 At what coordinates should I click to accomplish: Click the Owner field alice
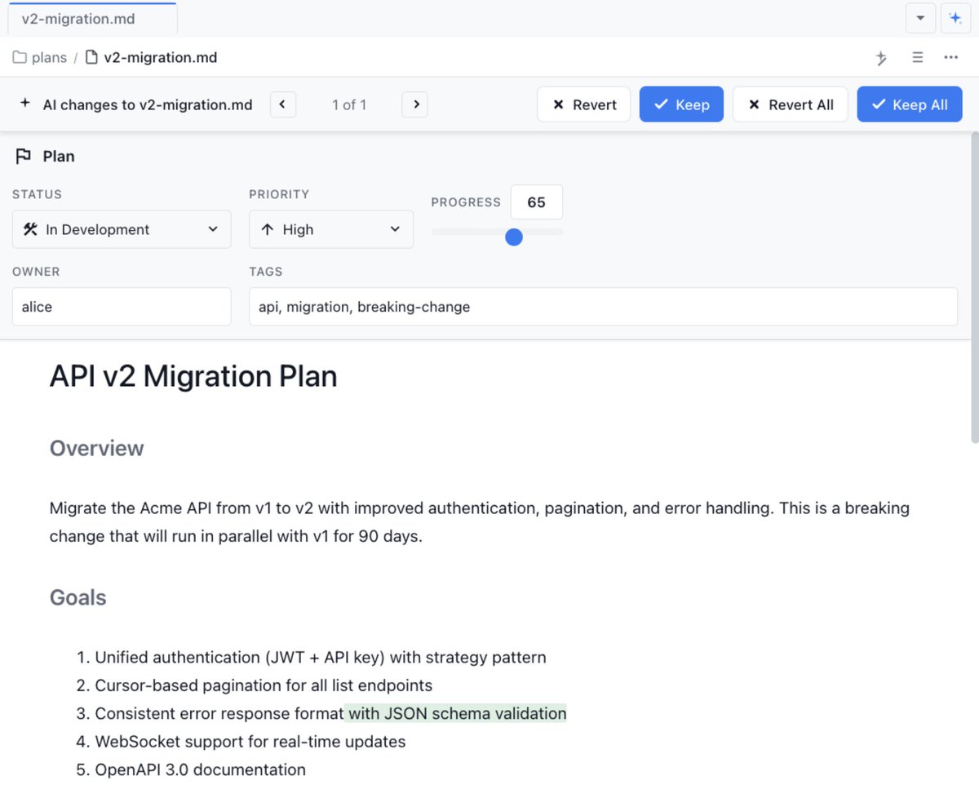tap(122, 307)
